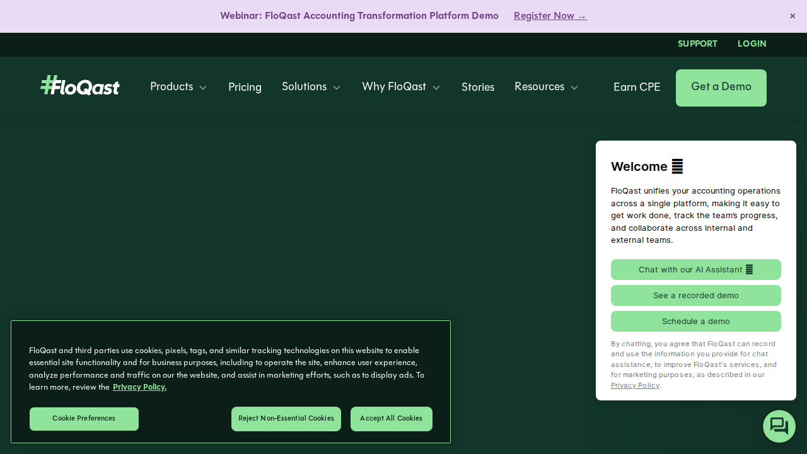Expand the Solutions dropdown
The width and height of the screenshot is (807, 454).
311,88
